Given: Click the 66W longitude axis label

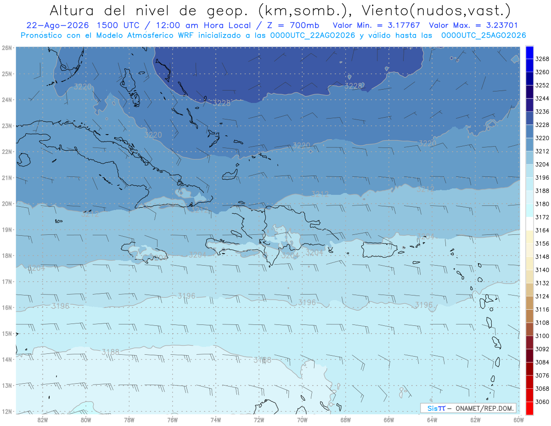Looking at the screenshot, I should tap(389, 420).
